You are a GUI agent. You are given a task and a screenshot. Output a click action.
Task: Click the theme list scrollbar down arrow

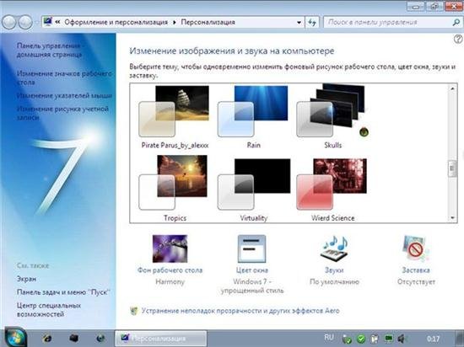tap(452, 218)
